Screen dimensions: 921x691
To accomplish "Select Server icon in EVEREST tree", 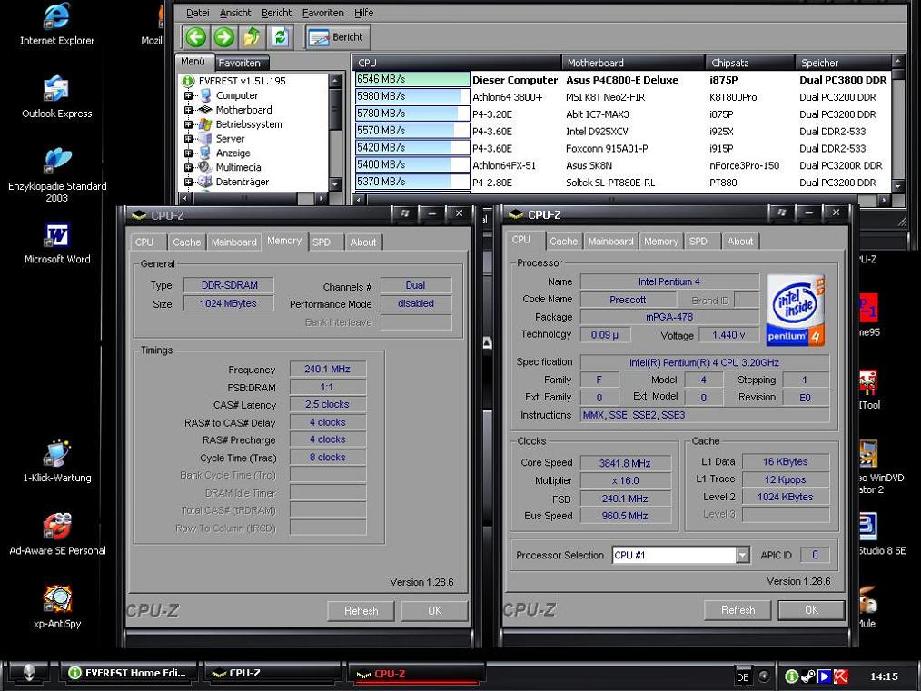I will coord(205,139).
